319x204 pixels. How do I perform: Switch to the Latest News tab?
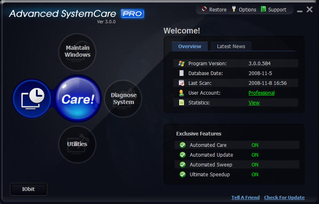(231, 46)
